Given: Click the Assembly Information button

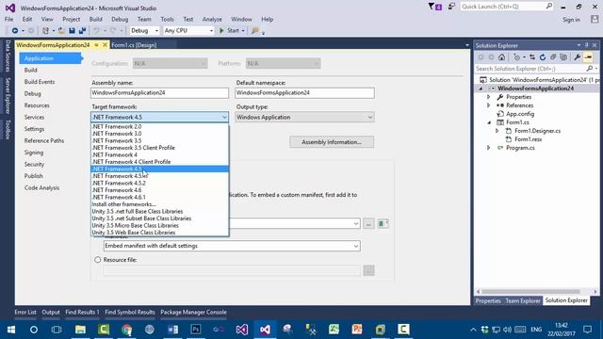Looking at the screenshot, I should point(332,142).
